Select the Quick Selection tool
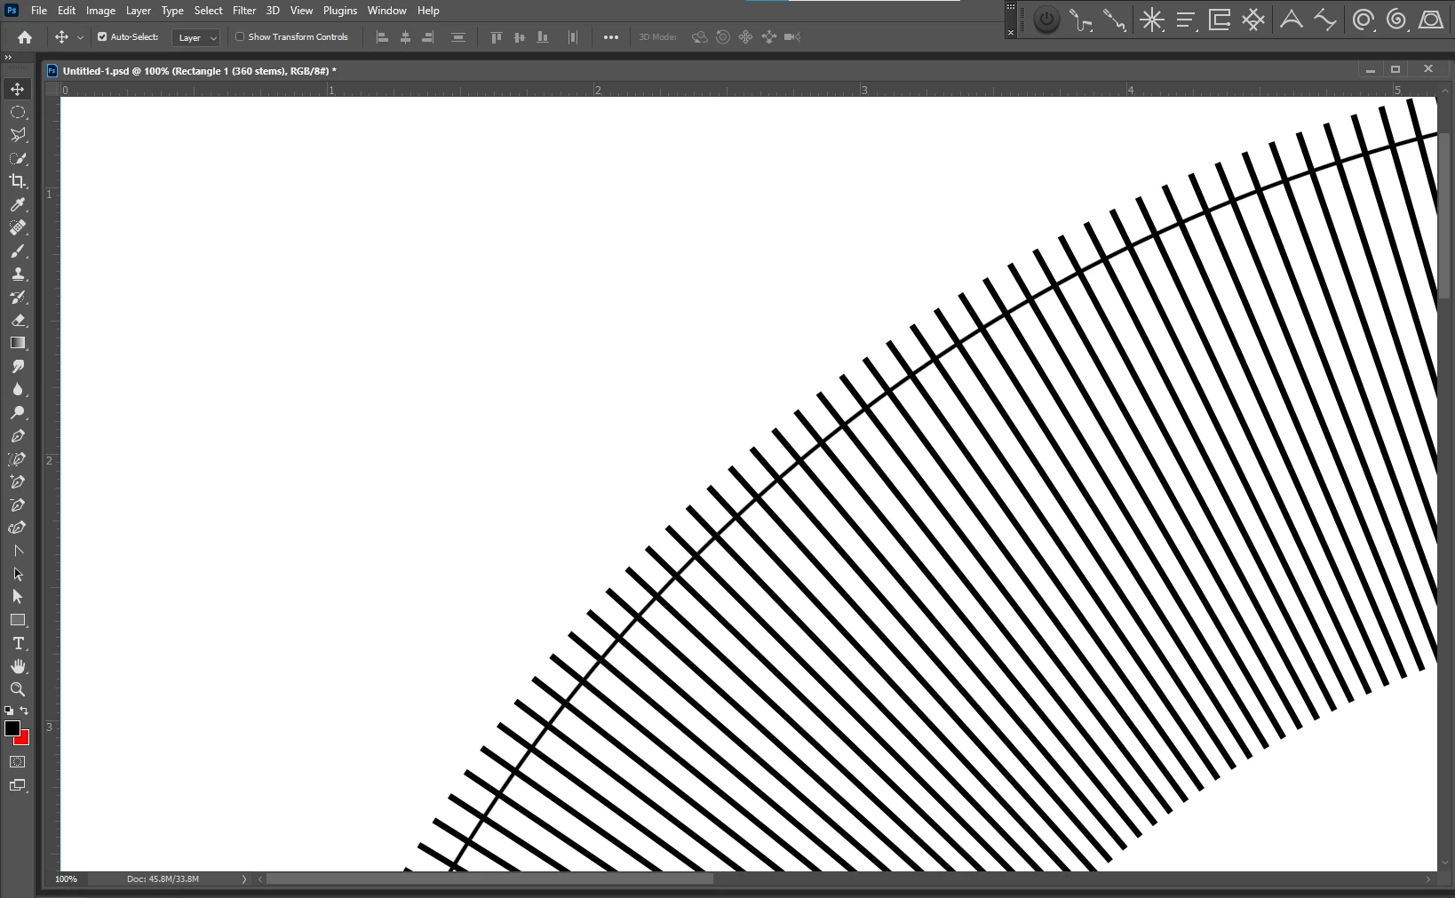1455x898 pixels. pyautogui.click(x=18, y=158)
